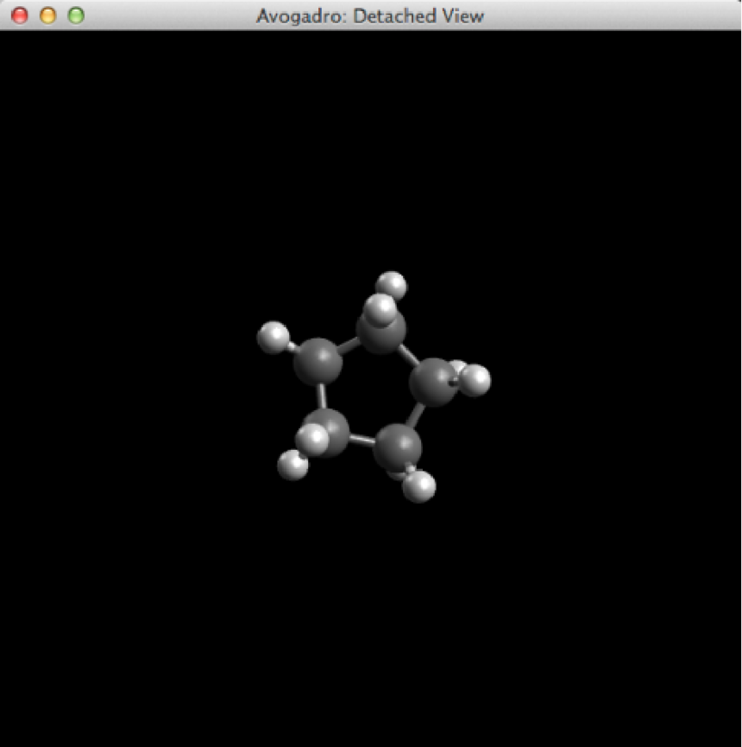Select the bottom-right carbon atom in ring

click(399, 445)
